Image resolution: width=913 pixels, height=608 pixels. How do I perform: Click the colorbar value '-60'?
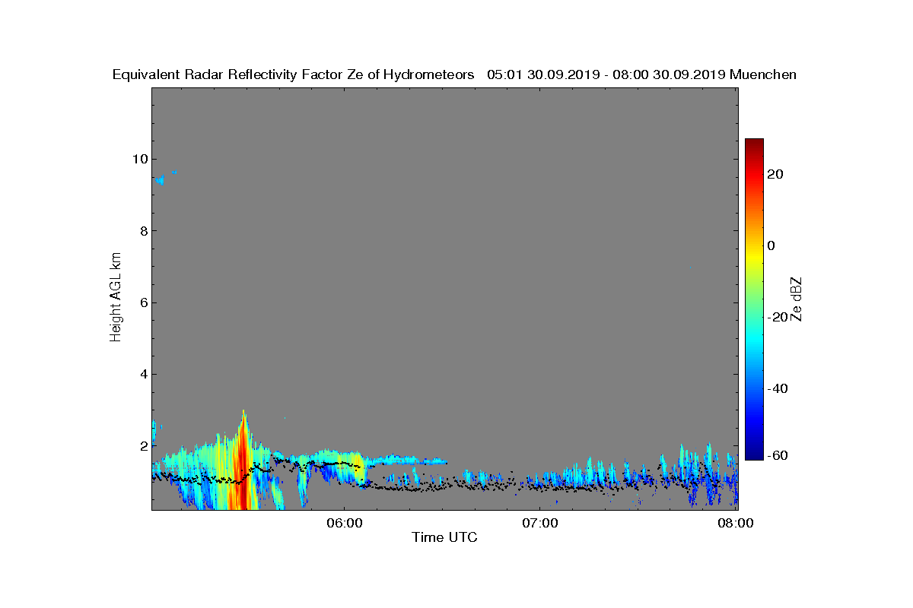point(778,456)
